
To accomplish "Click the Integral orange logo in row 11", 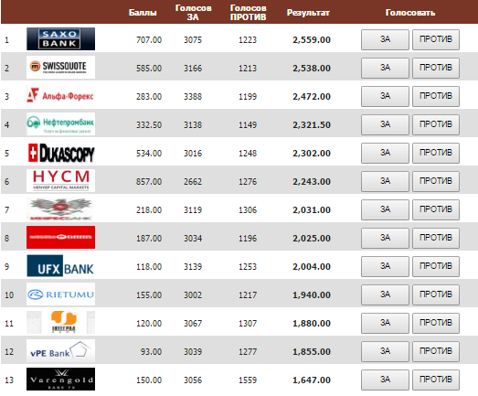I will click(60, 323).
